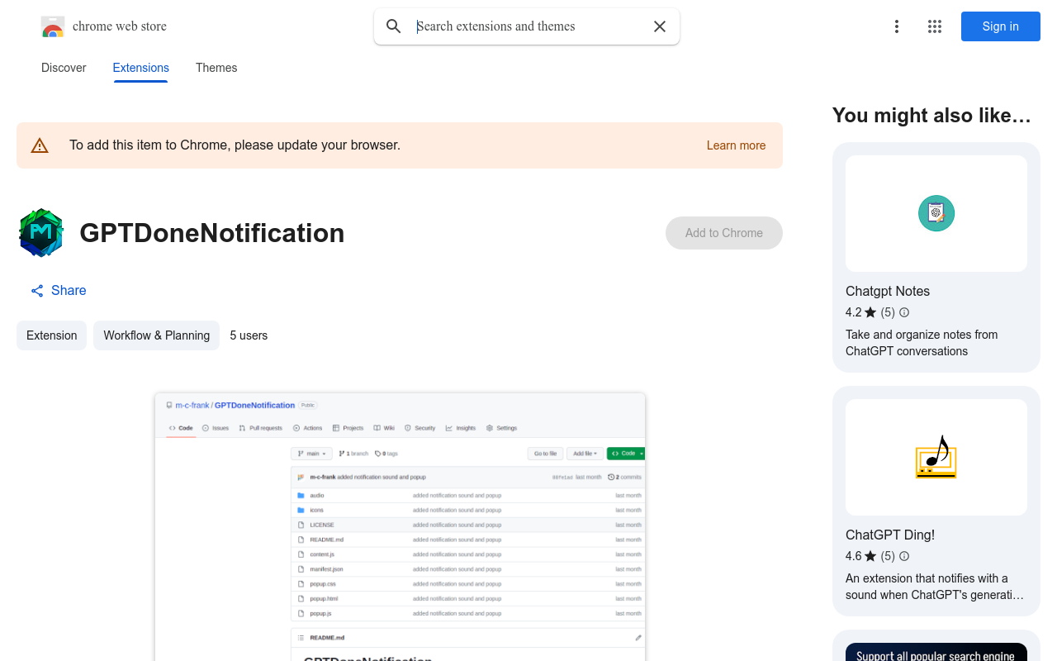Click the Sign in button
Screen dimensions: 1057x661
(1001, 26)
